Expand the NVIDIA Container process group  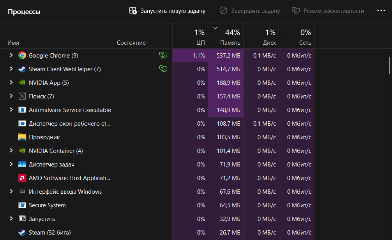11,151
